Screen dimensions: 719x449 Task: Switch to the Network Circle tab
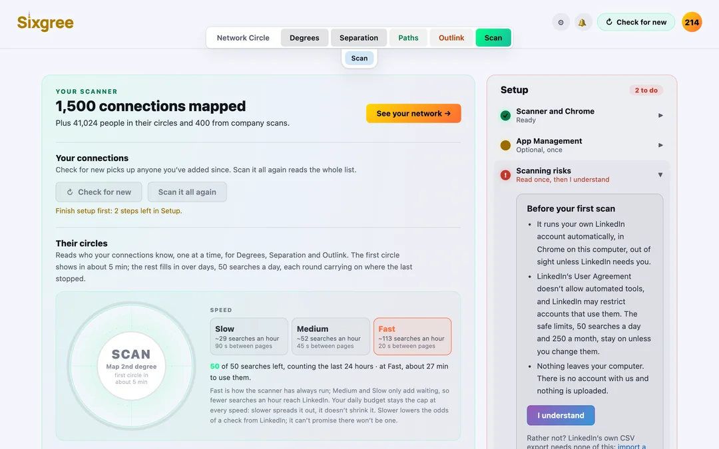click(x=243, y=37)
